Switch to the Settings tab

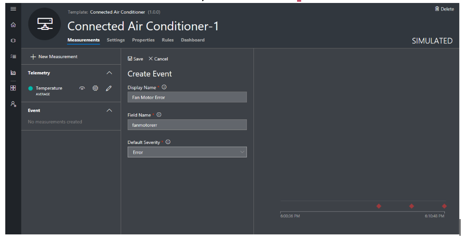pyautogui.click(x=116, y=40)
